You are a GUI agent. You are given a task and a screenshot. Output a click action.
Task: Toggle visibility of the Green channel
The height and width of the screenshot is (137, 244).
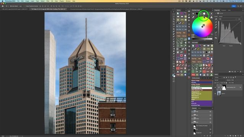[192, 119]
